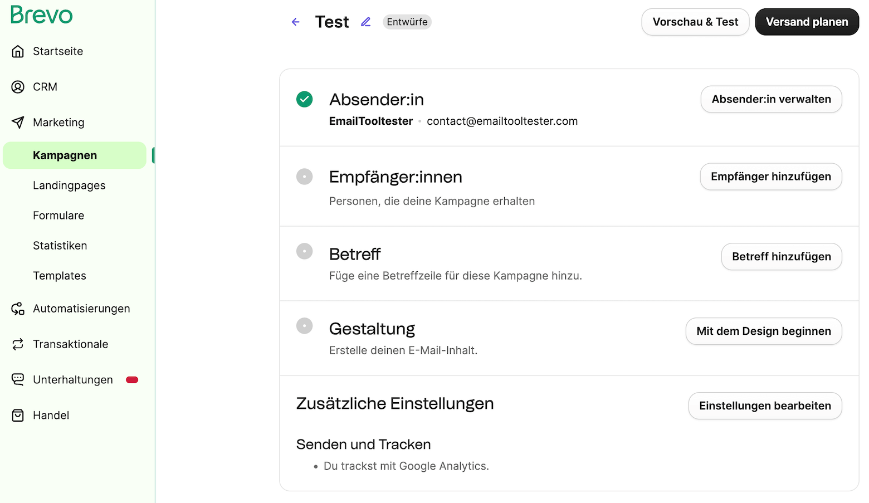Open Automatisierungen via its icon
The image size is (869, 503).
(x=18, y=309)
